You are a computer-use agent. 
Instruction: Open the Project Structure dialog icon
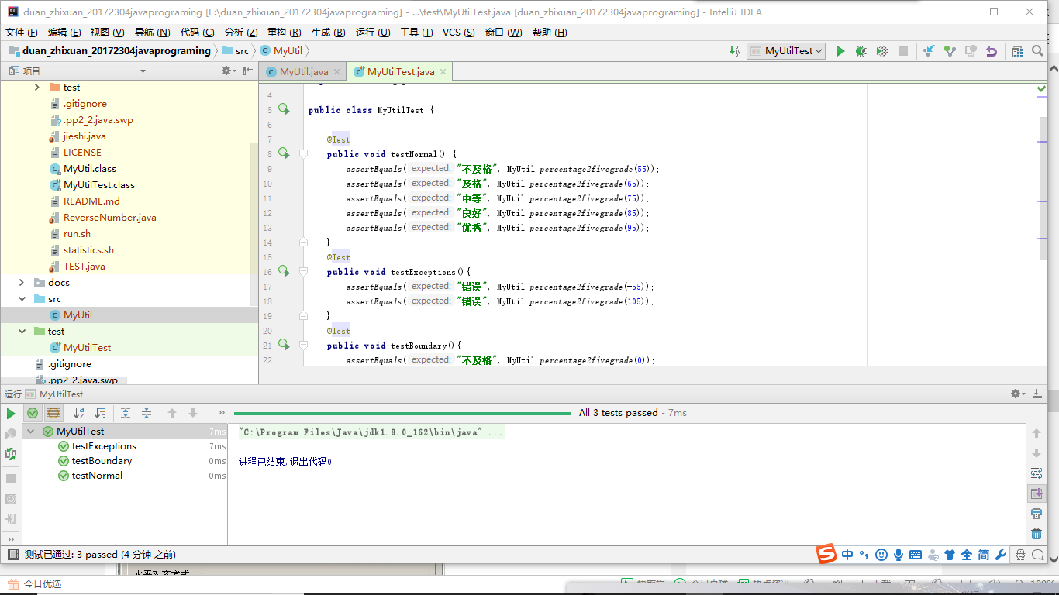click(1017, 51)
